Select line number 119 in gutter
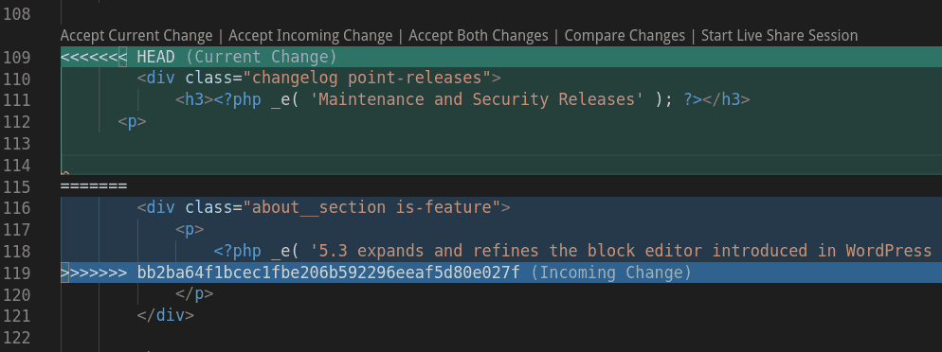Screen dimensions: 942x352 pyautogui.click(x=17, y=273)
